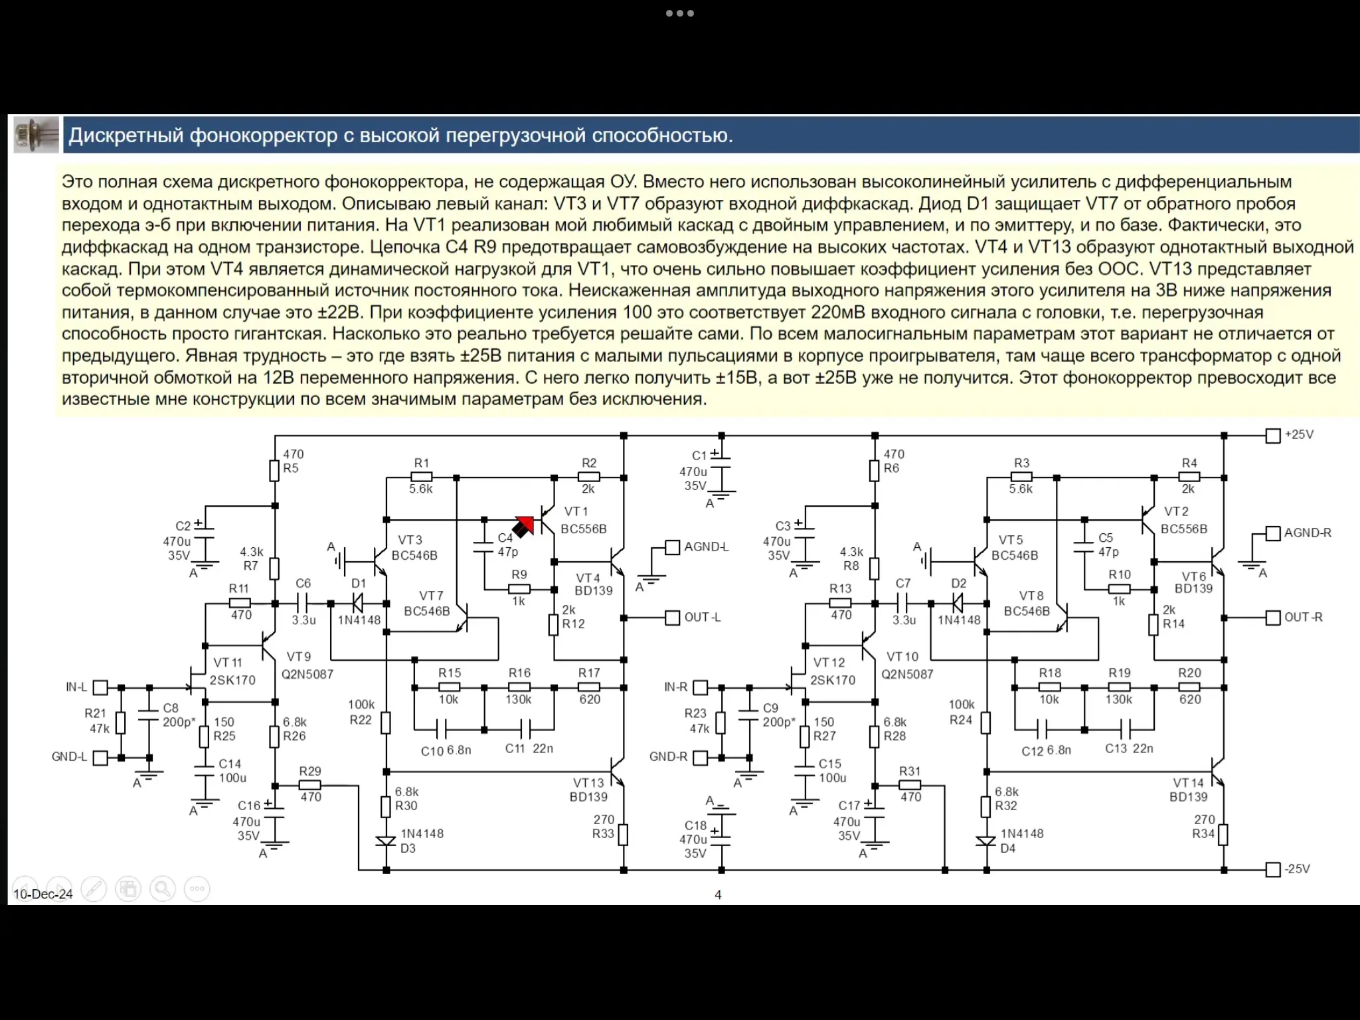The width and height of the screenshot is (1360, 1020).
Task: Click the slide title banner text
Action: [401, 135]
